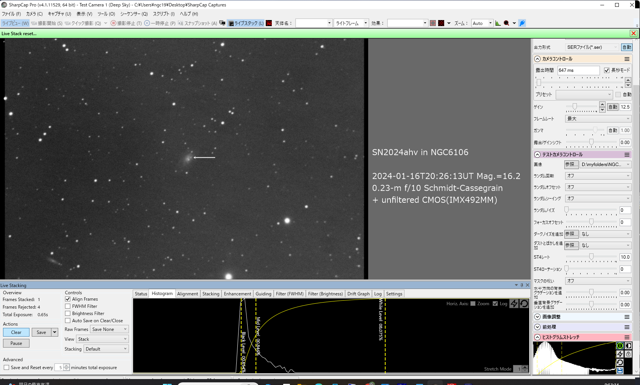Enable Save and Reset every checkbox

[6, 368]
